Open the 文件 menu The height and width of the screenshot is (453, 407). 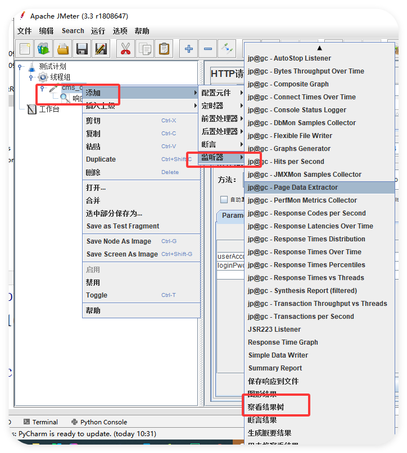[24, 31]
